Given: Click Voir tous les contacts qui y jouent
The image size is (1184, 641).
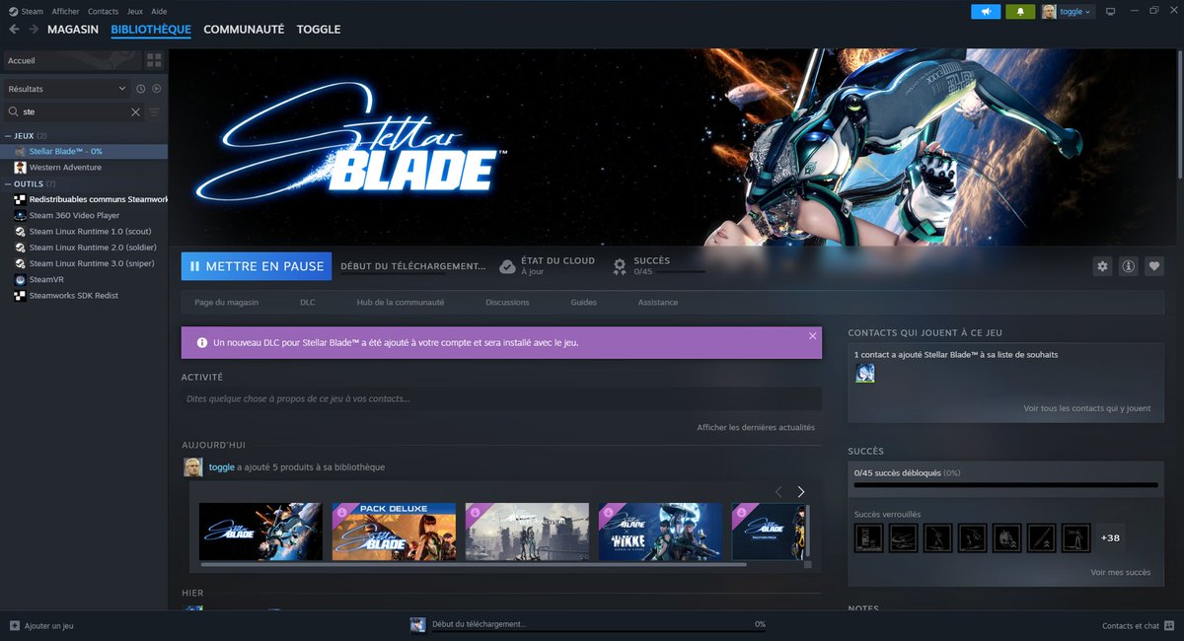Looking at the screenshot, I should coord(1087,408).
